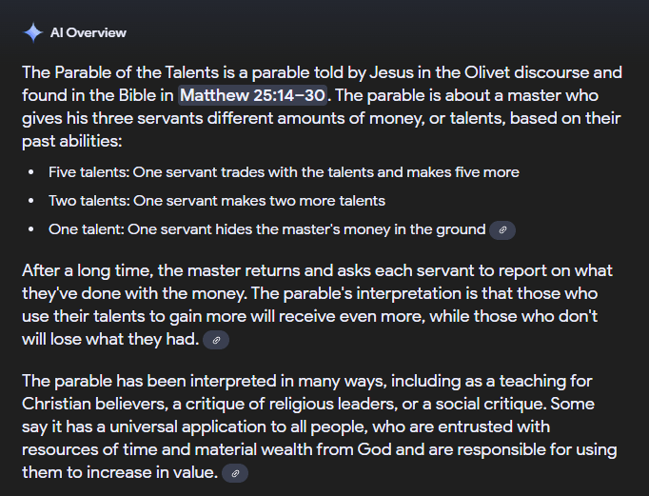Click the "Five talents" bullet item text

(284, 172)
